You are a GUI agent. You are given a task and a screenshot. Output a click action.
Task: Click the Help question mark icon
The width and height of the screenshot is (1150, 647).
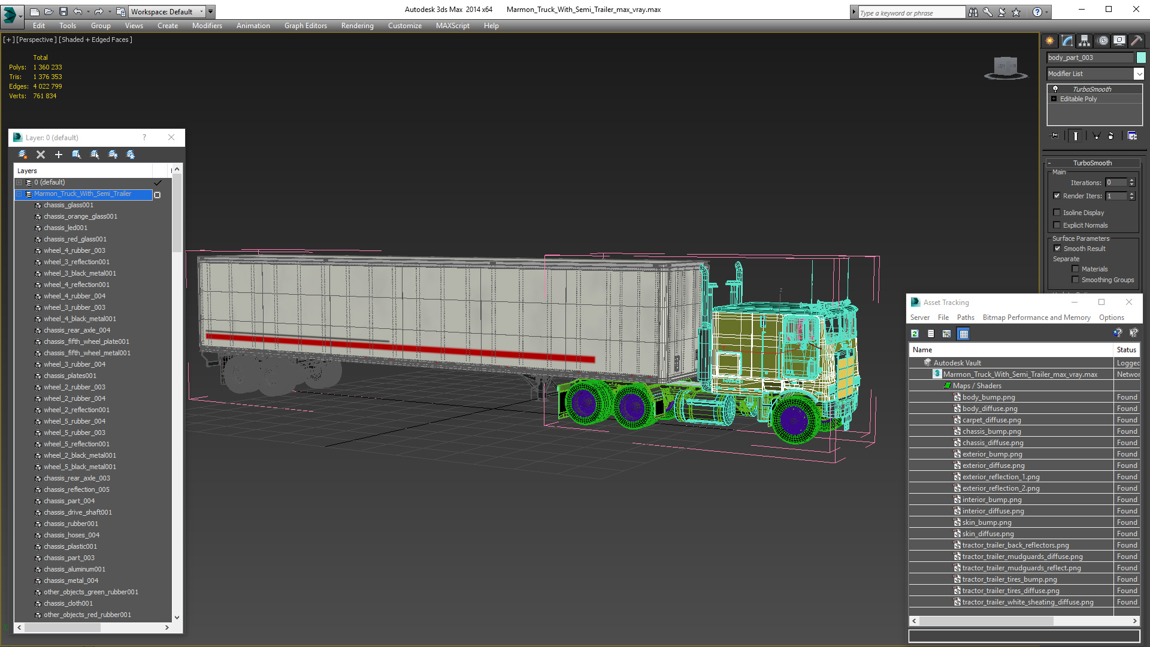pos(1037,12)
